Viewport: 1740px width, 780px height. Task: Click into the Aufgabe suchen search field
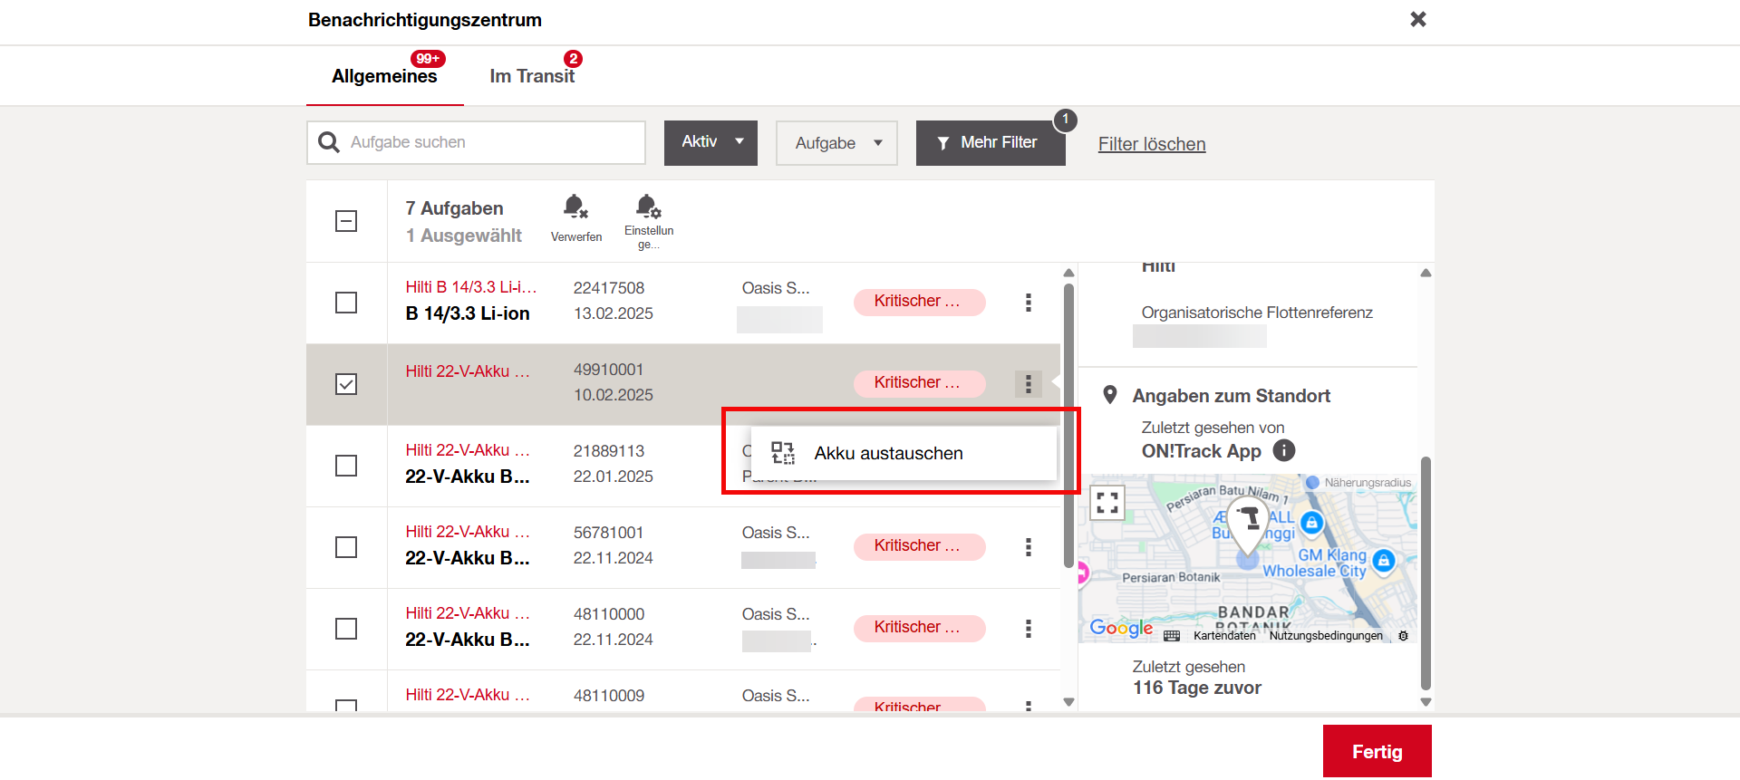489,142
